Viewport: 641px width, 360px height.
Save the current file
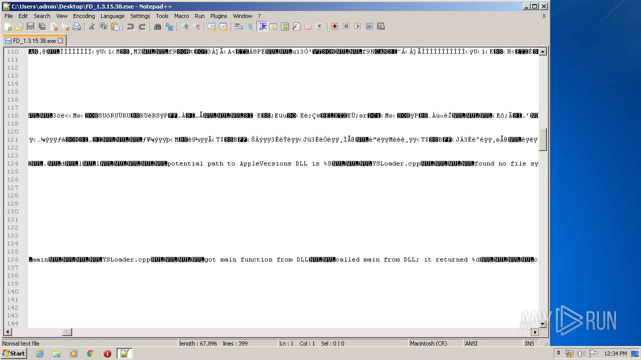pos(31,26)
